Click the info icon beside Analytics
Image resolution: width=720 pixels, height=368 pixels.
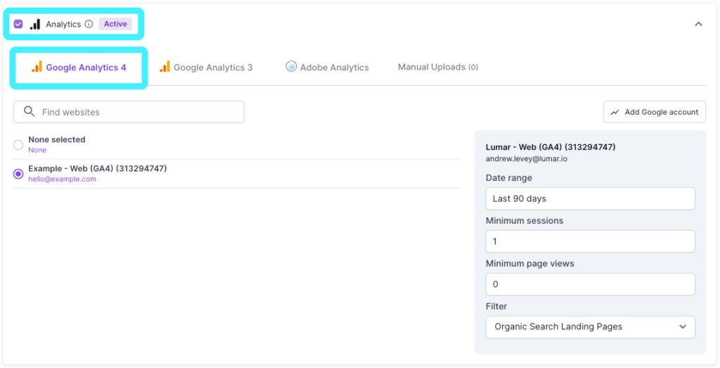[89, 24]
